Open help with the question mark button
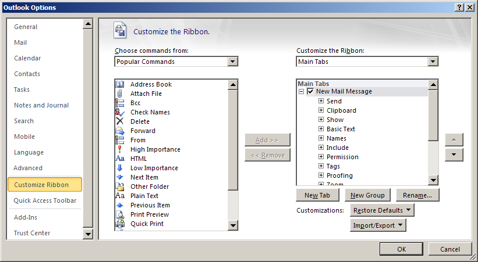Viewport: 478px width, 262px height. 459,8
